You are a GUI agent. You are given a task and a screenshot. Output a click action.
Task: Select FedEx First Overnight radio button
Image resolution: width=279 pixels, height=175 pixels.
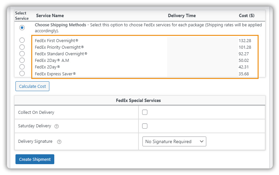point(22,40)
